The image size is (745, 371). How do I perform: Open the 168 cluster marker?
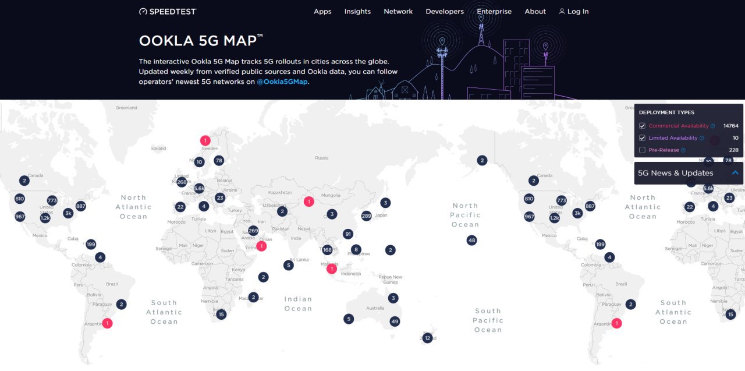coord(327,250)
